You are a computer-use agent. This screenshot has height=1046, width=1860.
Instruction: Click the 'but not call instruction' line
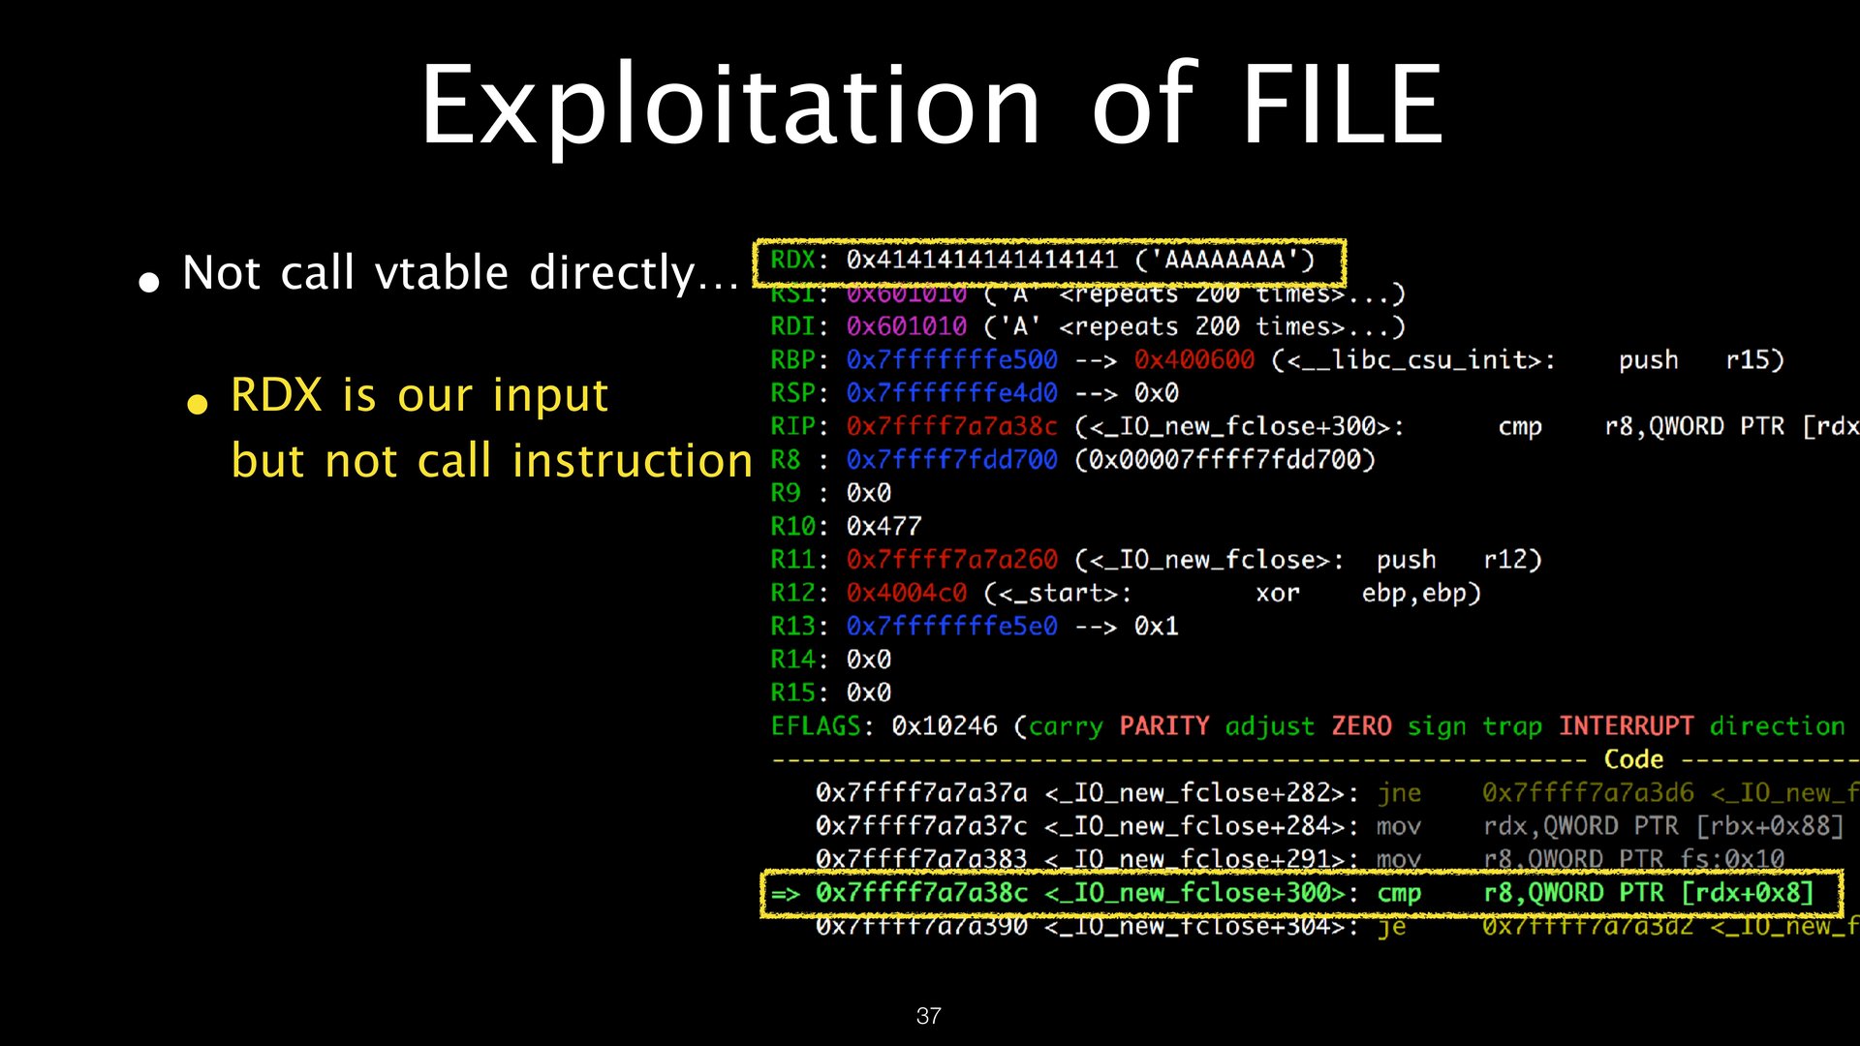tap(491, 461)
